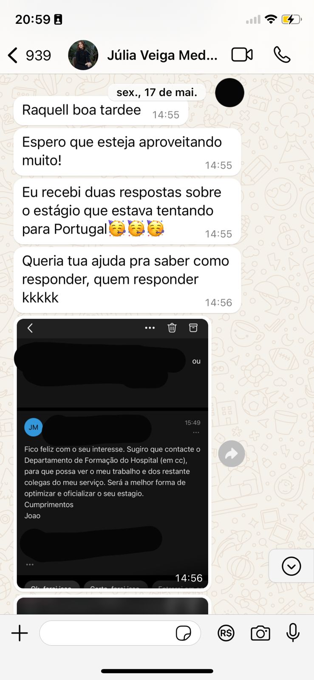
Task: Jump to latest messages with down chevron
Action: tap(291, 566)
